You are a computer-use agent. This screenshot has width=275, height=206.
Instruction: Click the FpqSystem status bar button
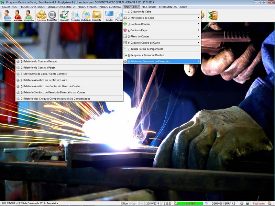258,204
